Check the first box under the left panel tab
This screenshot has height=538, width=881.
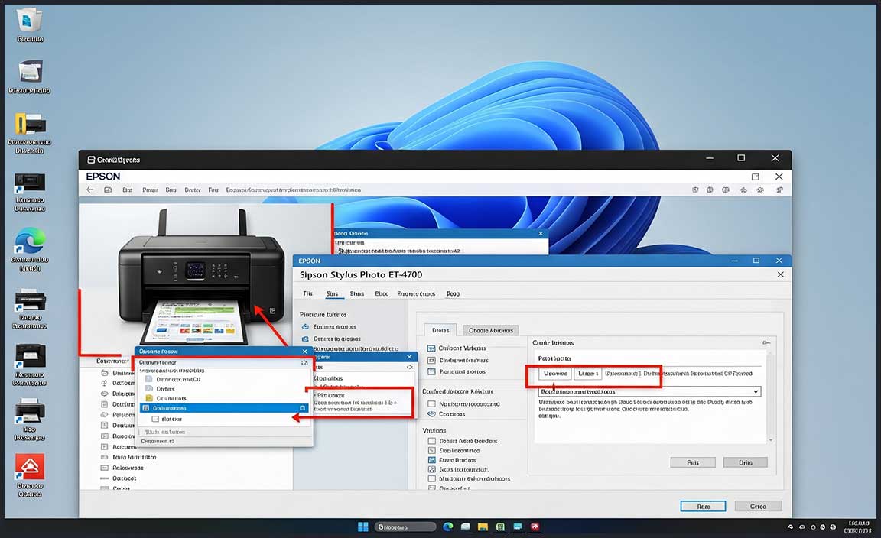click(432, 348)
